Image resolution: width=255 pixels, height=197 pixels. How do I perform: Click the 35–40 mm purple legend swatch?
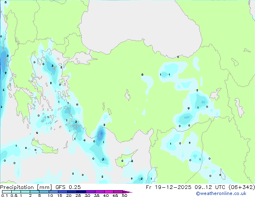pos(99,192)
